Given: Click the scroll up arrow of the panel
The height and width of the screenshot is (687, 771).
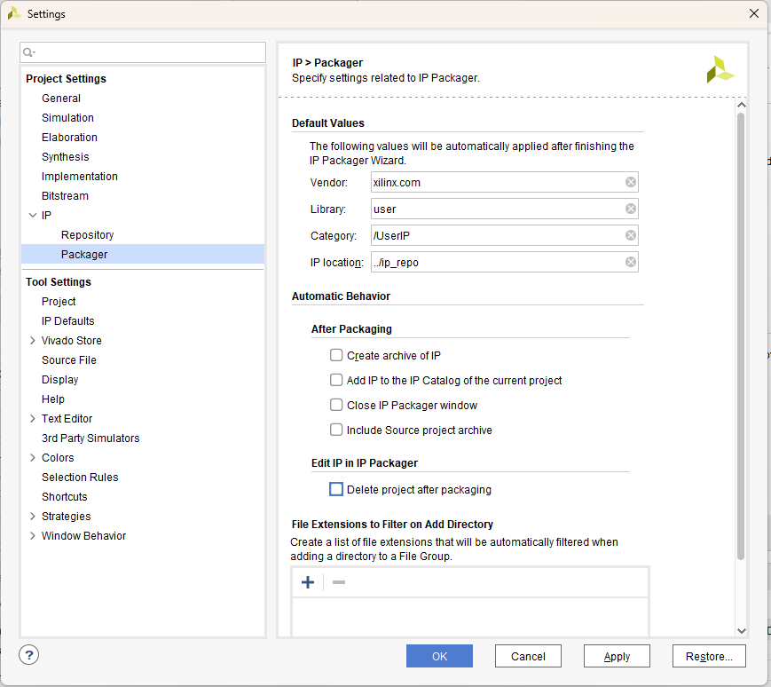Looking at the screenshot, I should [742, 105].
